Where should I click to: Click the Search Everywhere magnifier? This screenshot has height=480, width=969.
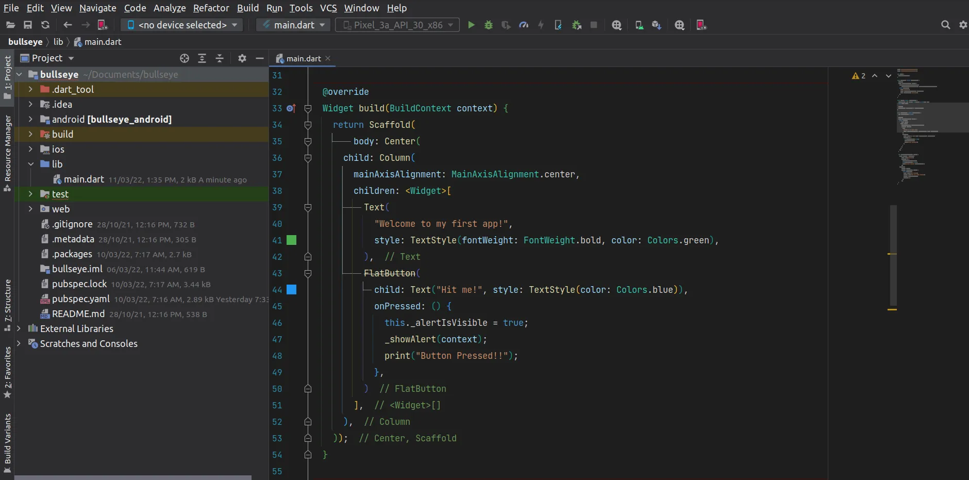pos(945,25)
